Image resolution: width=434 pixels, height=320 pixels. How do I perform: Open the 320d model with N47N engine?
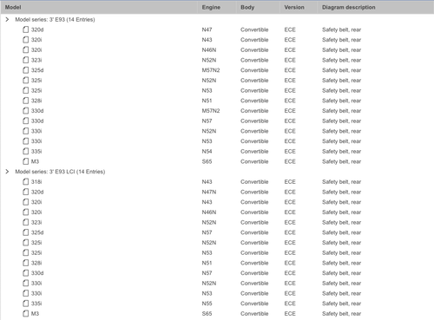[37, 192]
